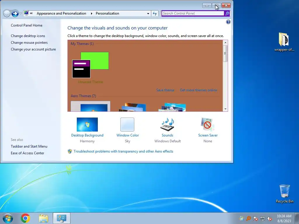This screenshot has width=299, height=224.
Task: Select the Unsaved Theme thumbnail
Action: 91,65
